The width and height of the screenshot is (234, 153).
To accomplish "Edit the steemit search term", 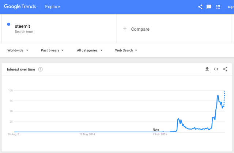I will click(x=23, y=26).
